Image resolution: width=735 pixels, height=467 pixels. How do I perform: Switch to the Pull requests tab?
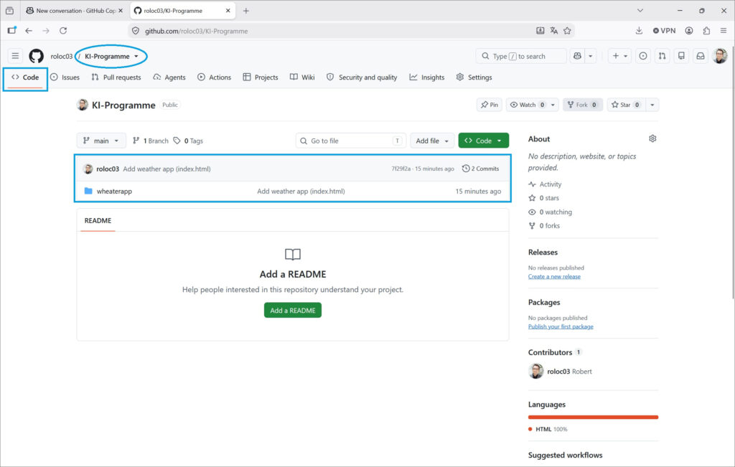(116, 77)
